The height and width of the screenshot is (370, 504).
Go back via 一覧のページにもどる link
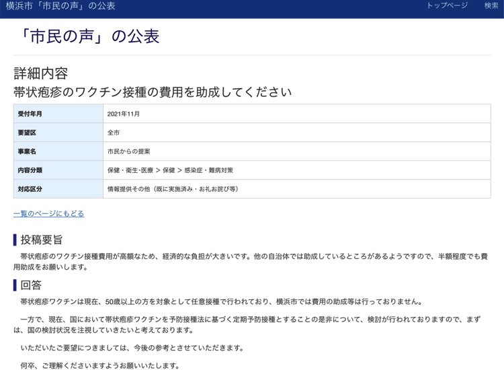[48, 214]
